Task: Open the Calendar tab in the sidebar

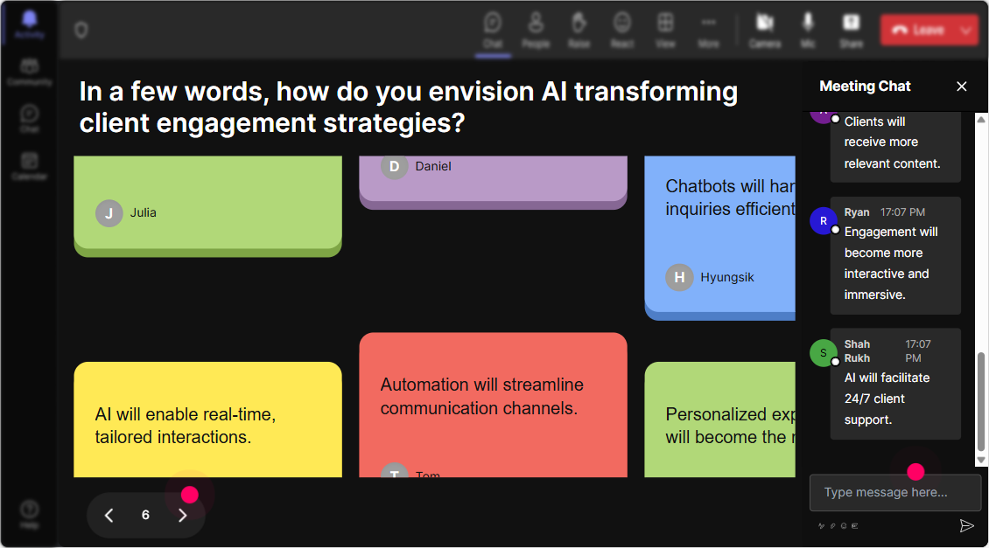Action: (30, 166)
